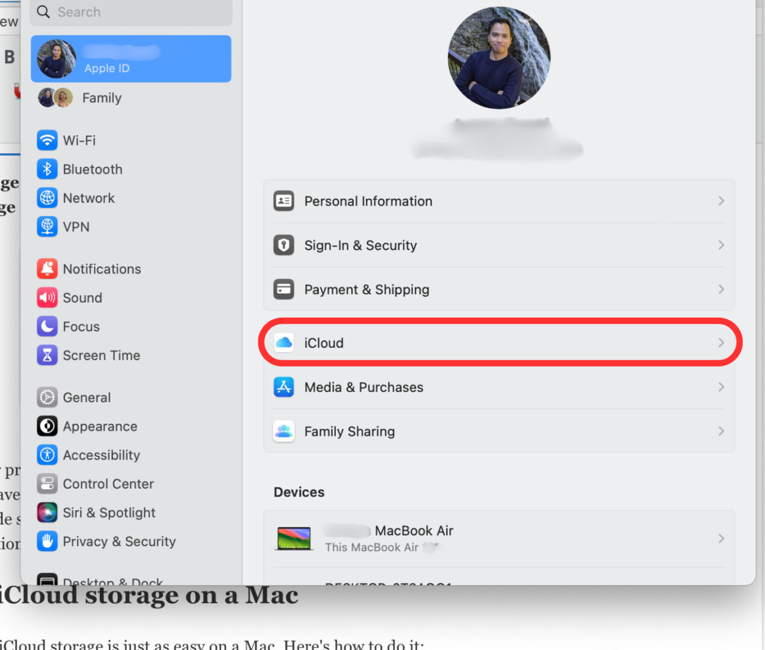Click 'MacBook Air' device name
765x650 pixels.
(414, 531)
